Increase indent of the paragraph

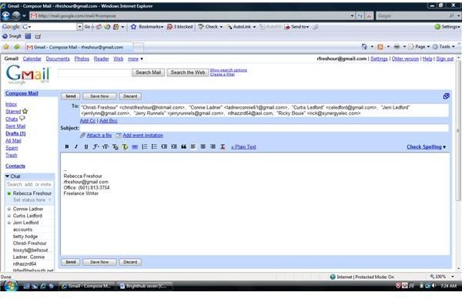coord(174,146)
